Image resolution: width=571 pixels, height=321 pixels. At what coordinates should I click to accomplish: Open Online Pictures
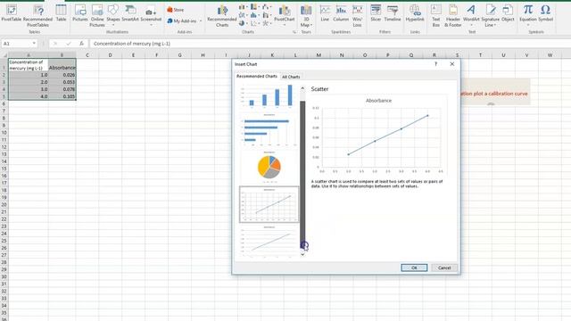(97, 16)
